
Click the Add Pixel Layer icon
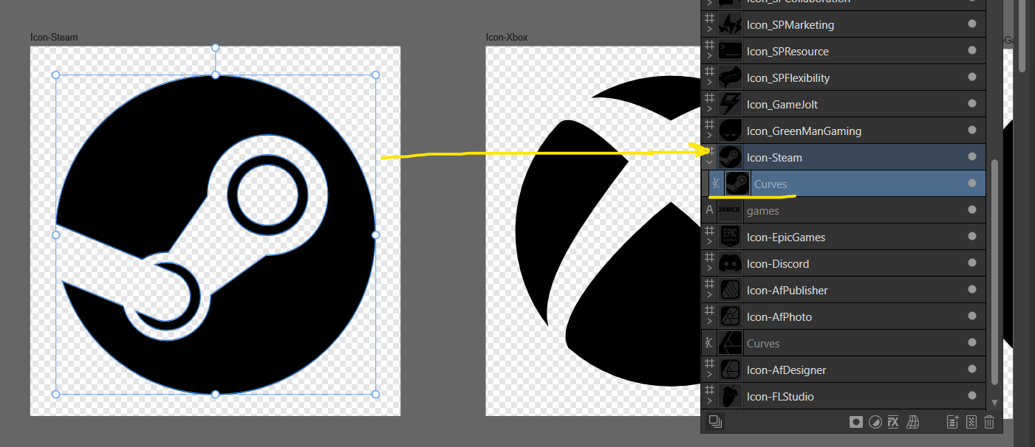click(x=971, y=422)
